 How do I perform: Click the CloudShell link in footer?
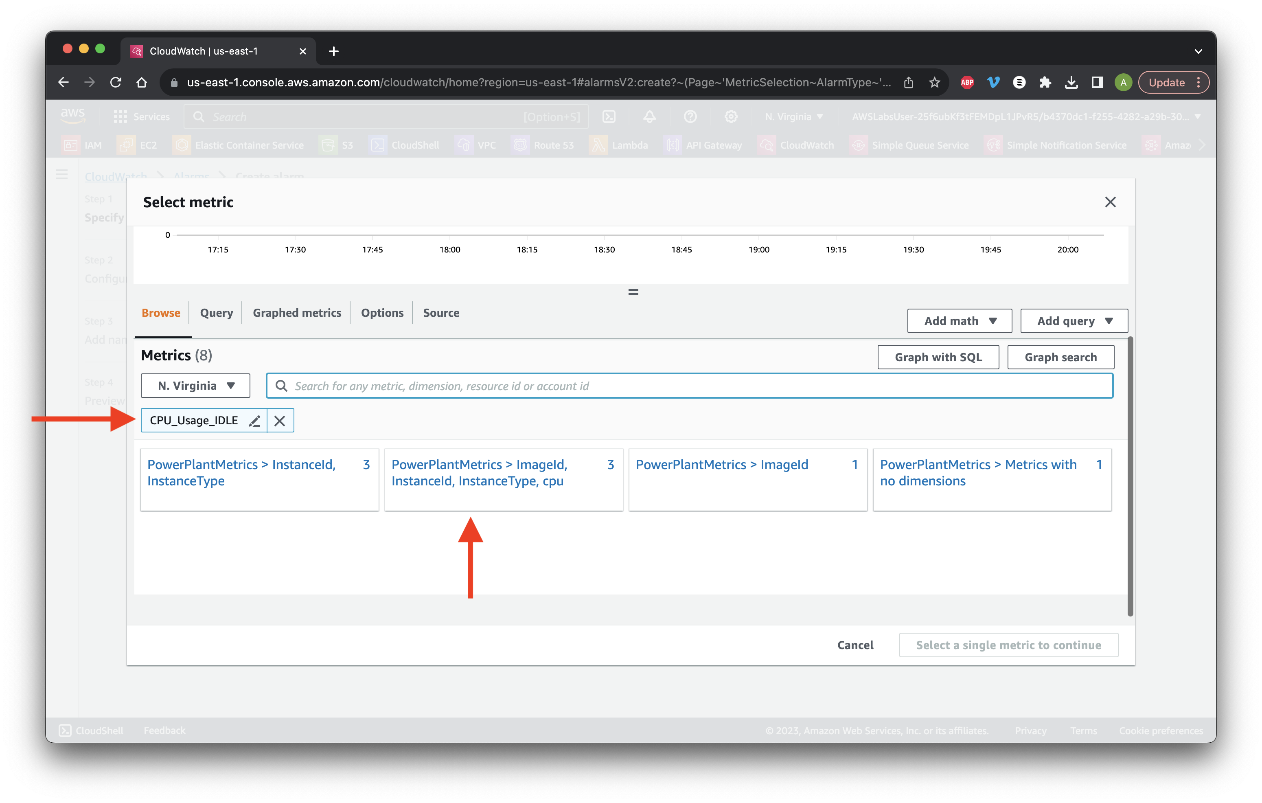click(x=92, y=730)
